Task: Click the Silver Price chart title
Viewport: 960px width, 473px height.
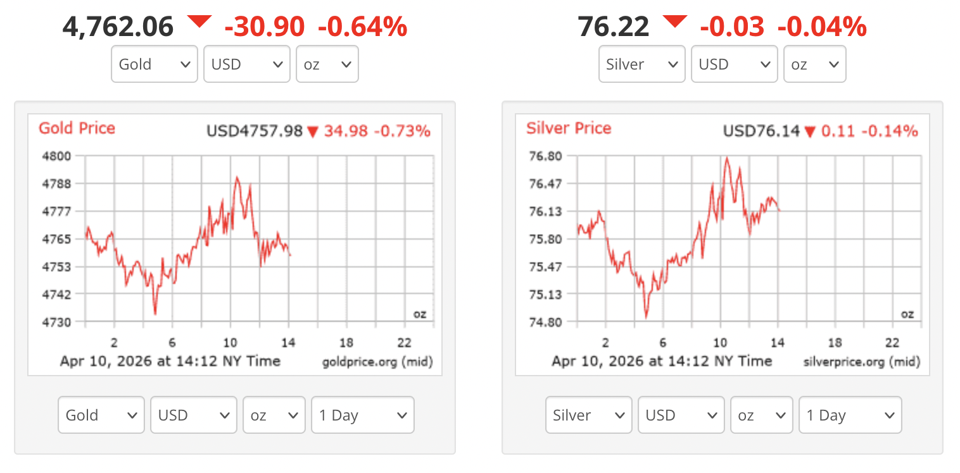Action: tap(569, 128)
